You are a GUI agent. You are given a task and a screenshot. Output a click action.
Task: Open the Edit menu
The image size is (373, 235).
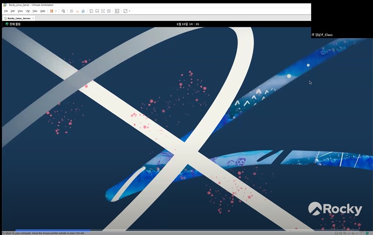click(x=13, y=11)
